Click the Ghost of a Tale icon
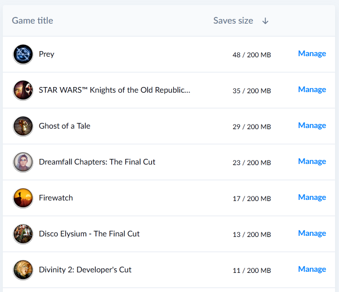The width and height of the screenshot is (339, 292). click(23, 126)
